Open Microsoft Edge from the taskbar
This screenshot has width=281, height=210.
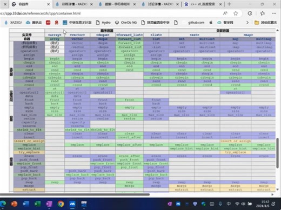pyautogui.click(x=3, y=204)
